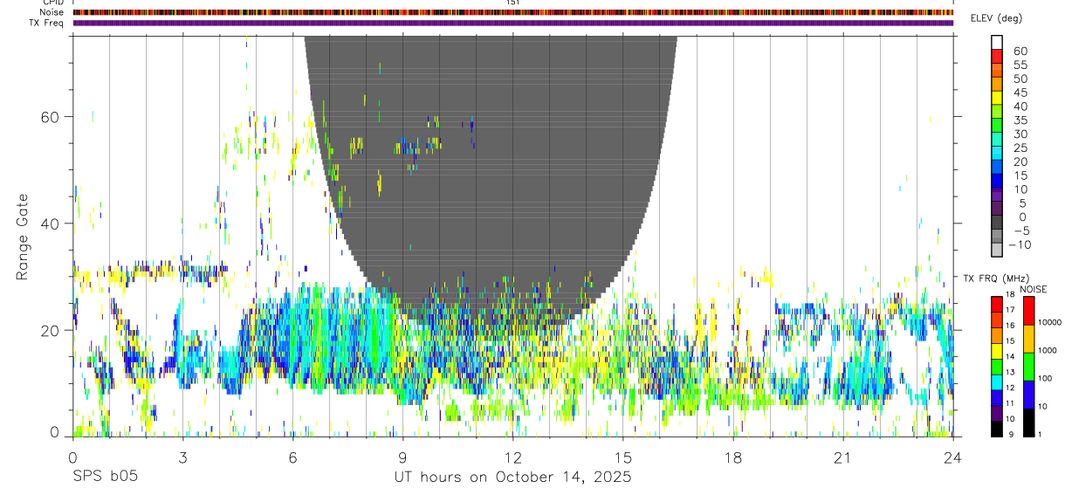Screen dimensions: 1072x495
Task: Pick the red segment of NOISE color bar
Action: 1028,311
